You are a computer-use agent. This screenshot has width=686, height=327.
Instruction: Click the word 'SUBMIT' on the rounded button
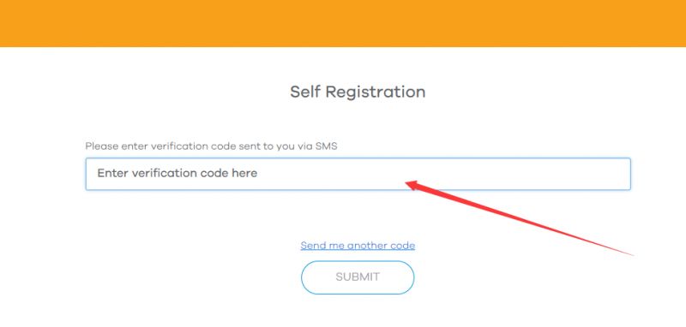(x=358, y=277)
